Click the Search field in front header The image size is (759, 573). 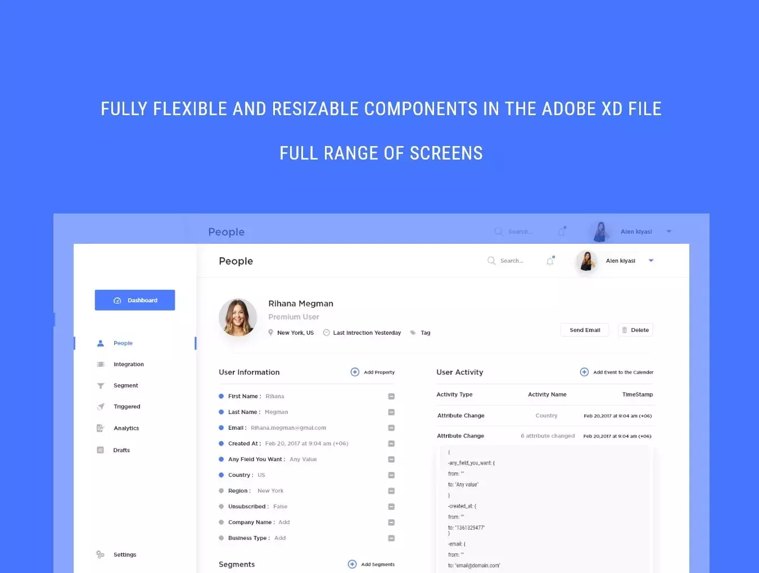coord(512,261)
